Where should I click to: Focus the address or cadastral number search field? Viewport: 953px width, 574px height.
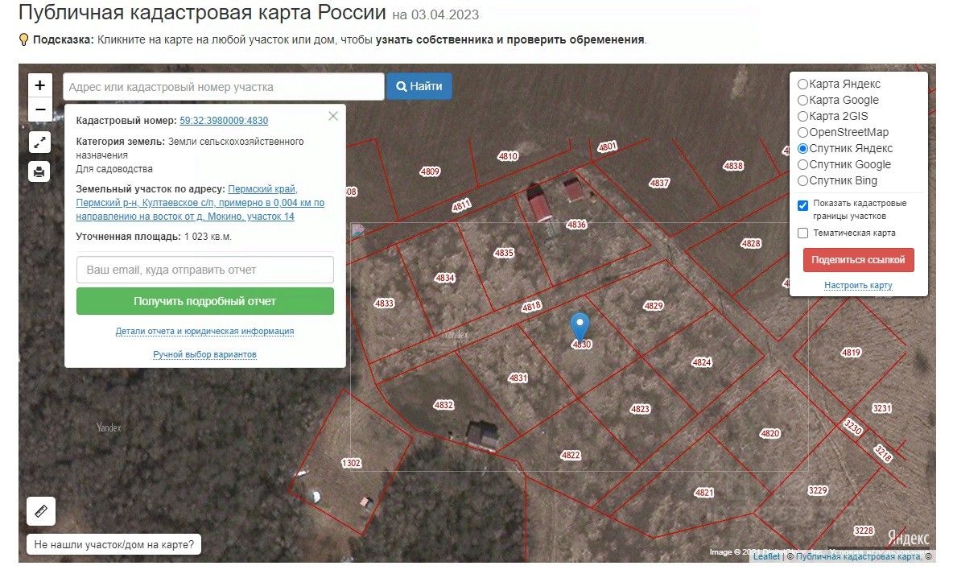(224, 86)
